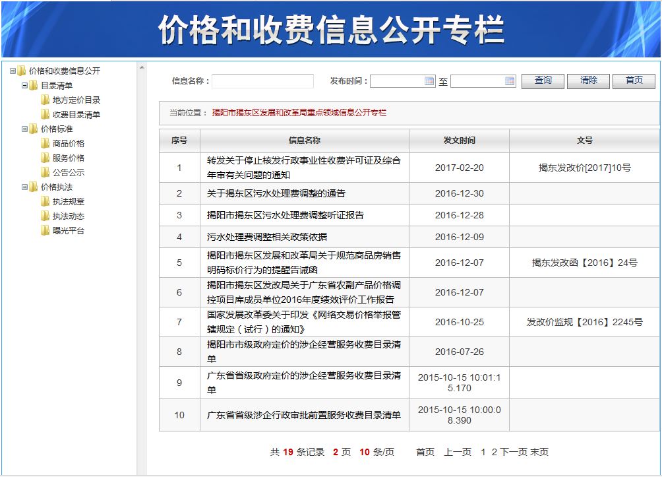
Task: Collapse the 目录清单 tree node
Action: (24, 85)
